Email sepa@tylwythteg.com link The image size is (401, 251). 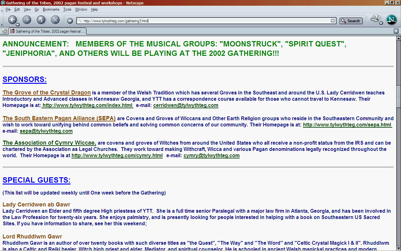click(x=46, y=131)
